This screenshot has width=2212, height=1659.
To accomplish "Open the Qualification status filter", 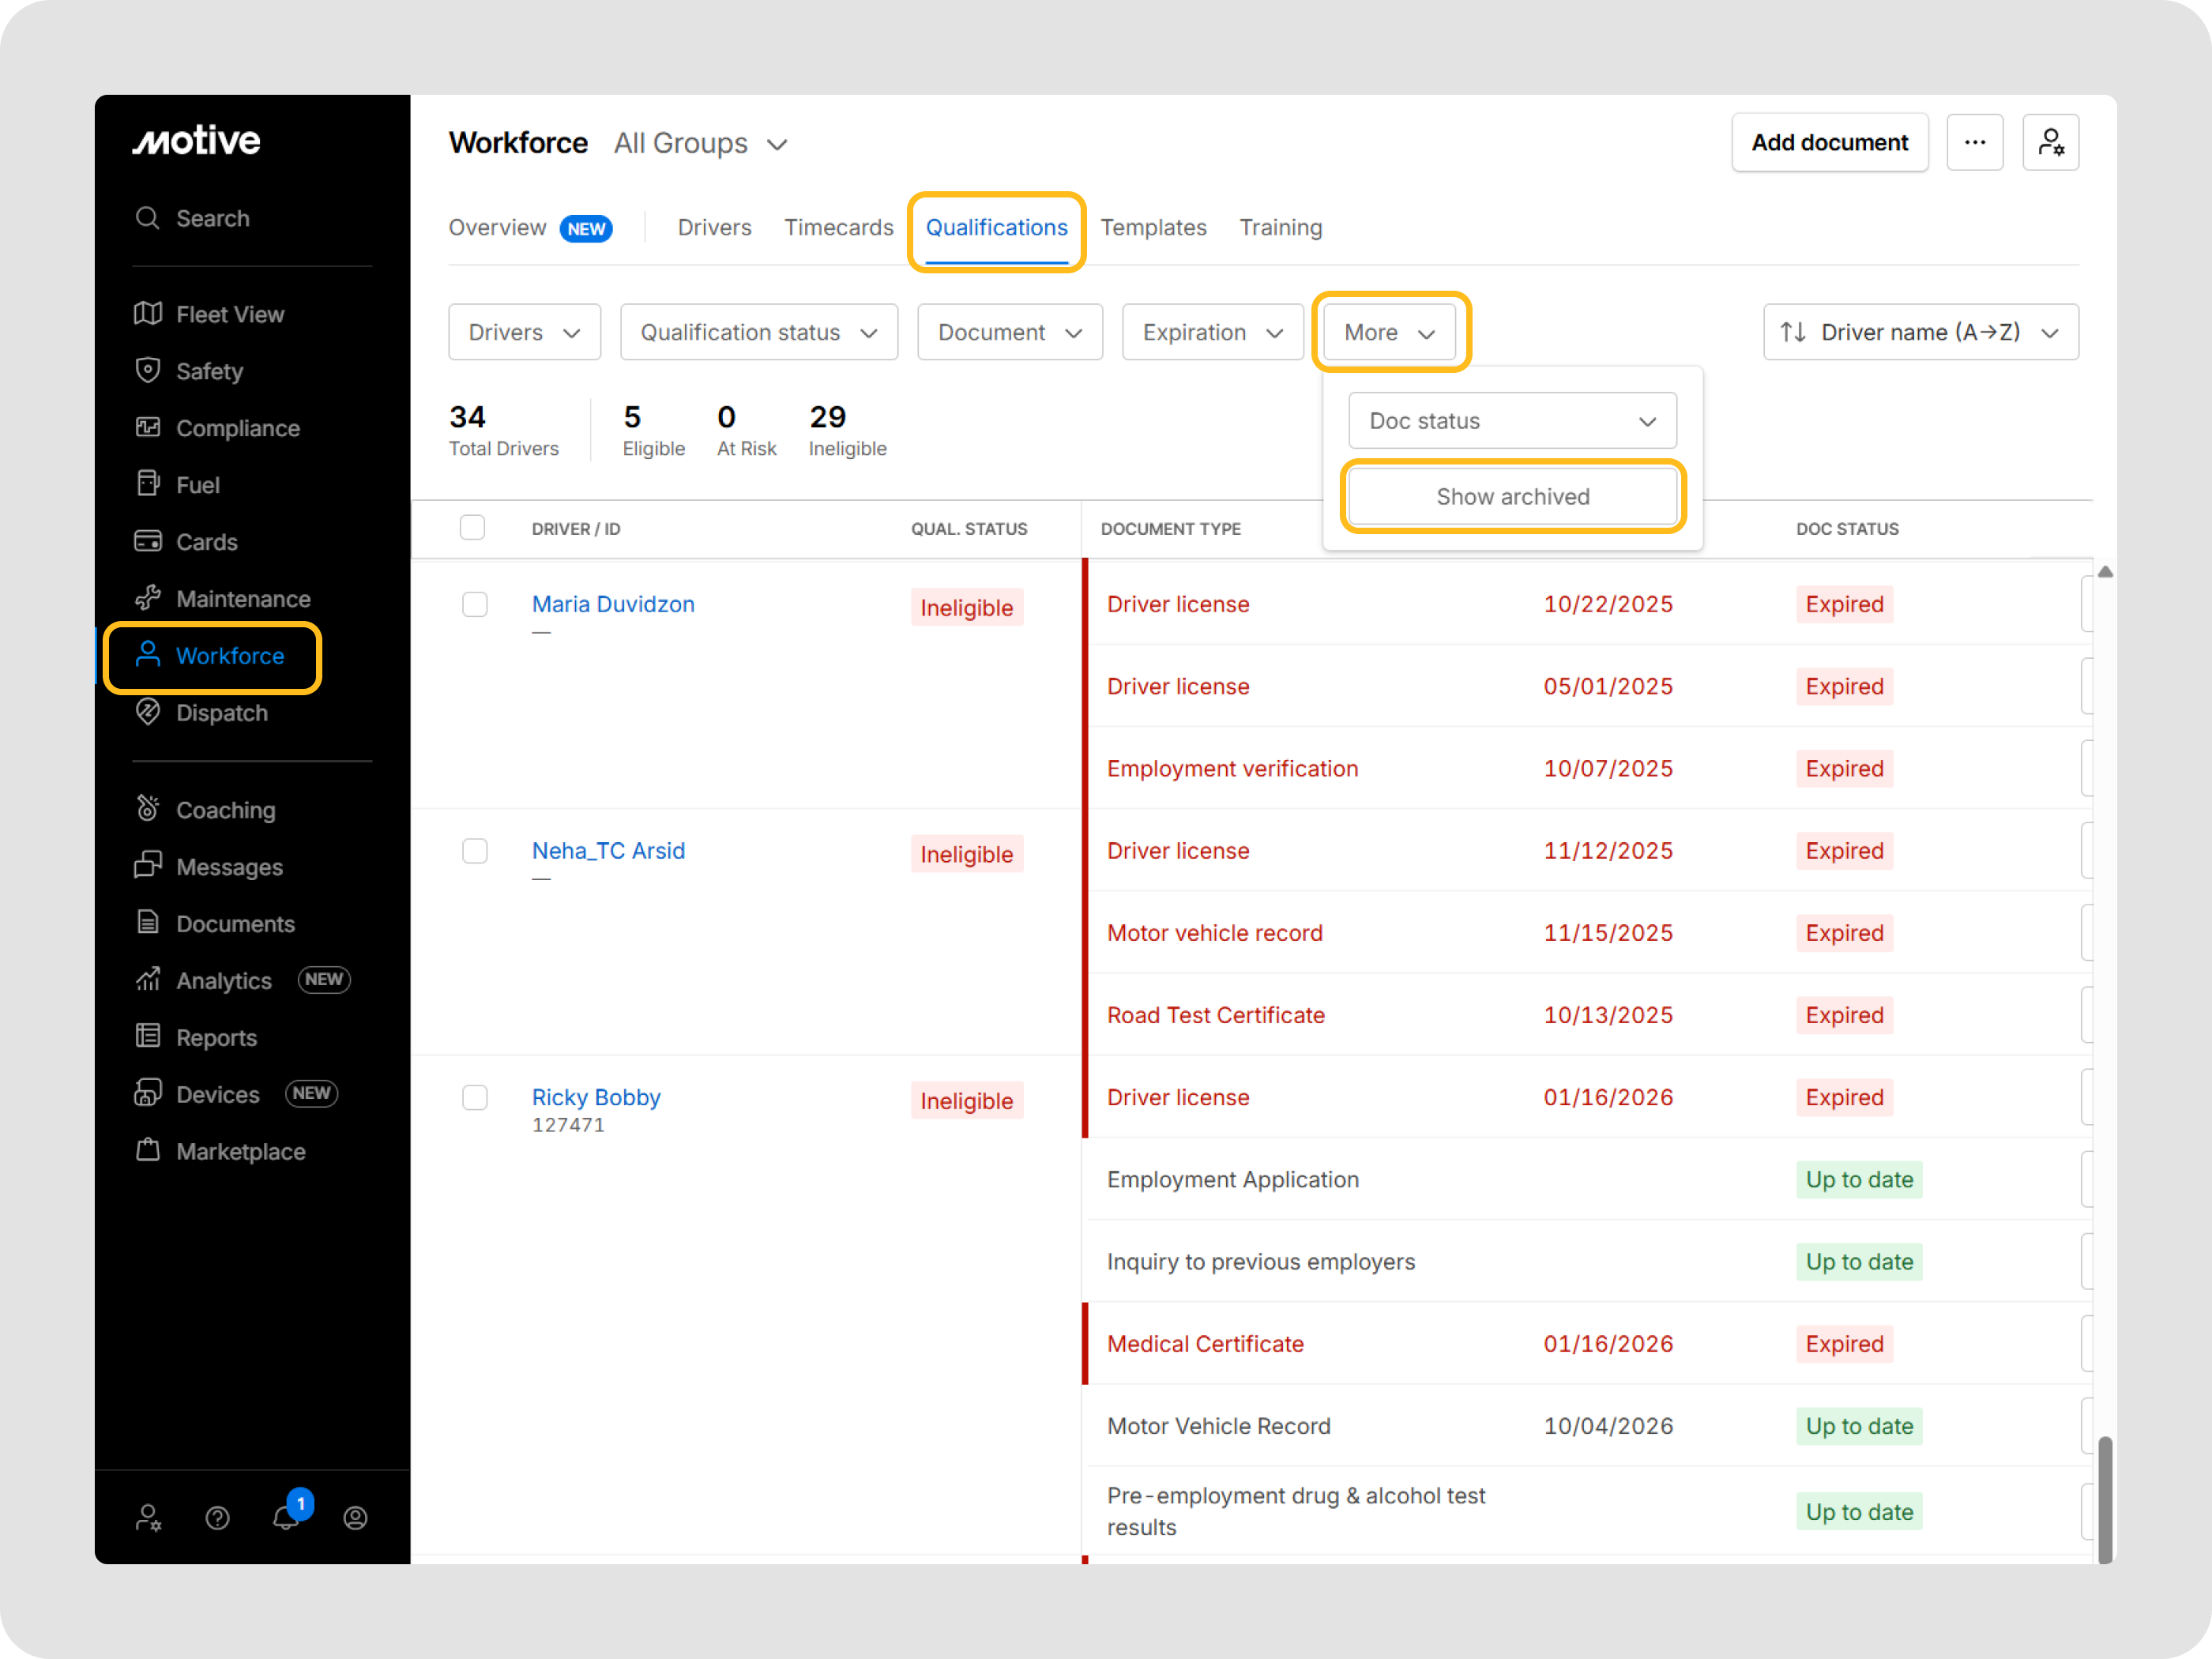I will 758,332.
